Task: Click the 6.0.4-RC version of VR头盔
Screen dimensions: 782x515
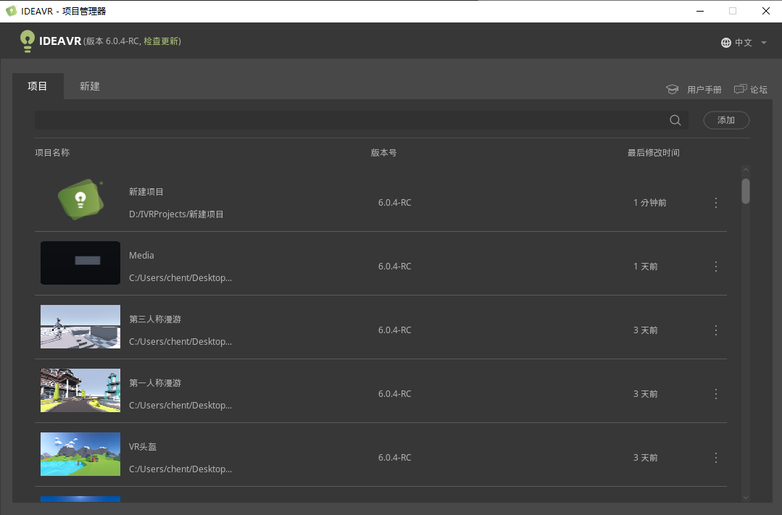Action: click(x=394, y=458)
